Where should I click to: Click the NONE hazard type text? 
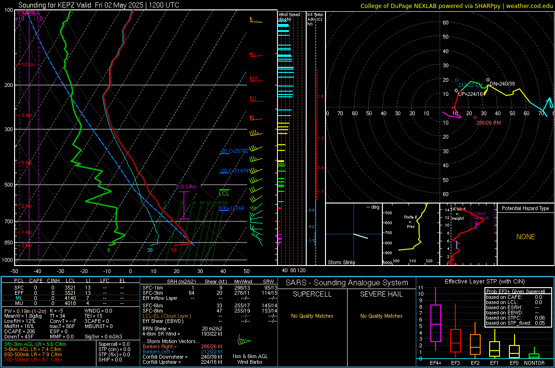tap(526, 237)
